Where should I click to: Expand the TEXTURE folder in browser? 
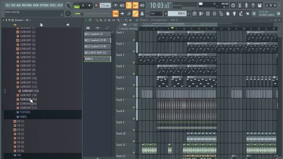25,112
